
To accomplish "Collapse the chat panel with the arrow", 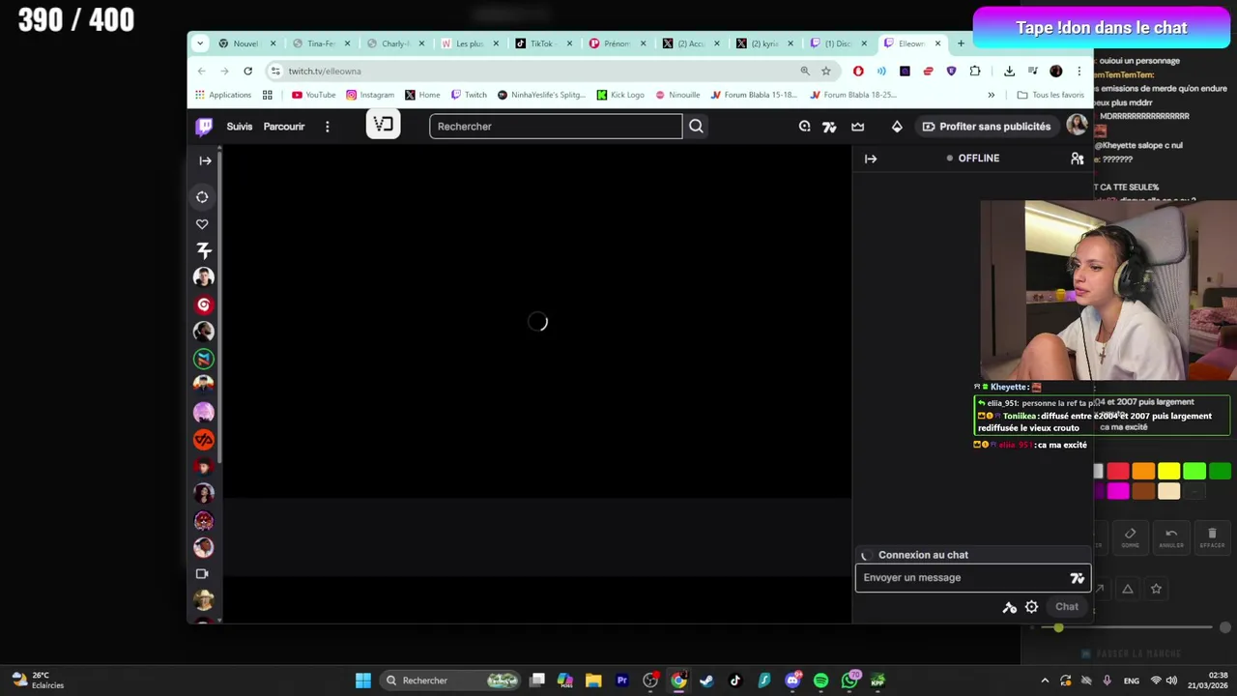I will click(871, 159).
